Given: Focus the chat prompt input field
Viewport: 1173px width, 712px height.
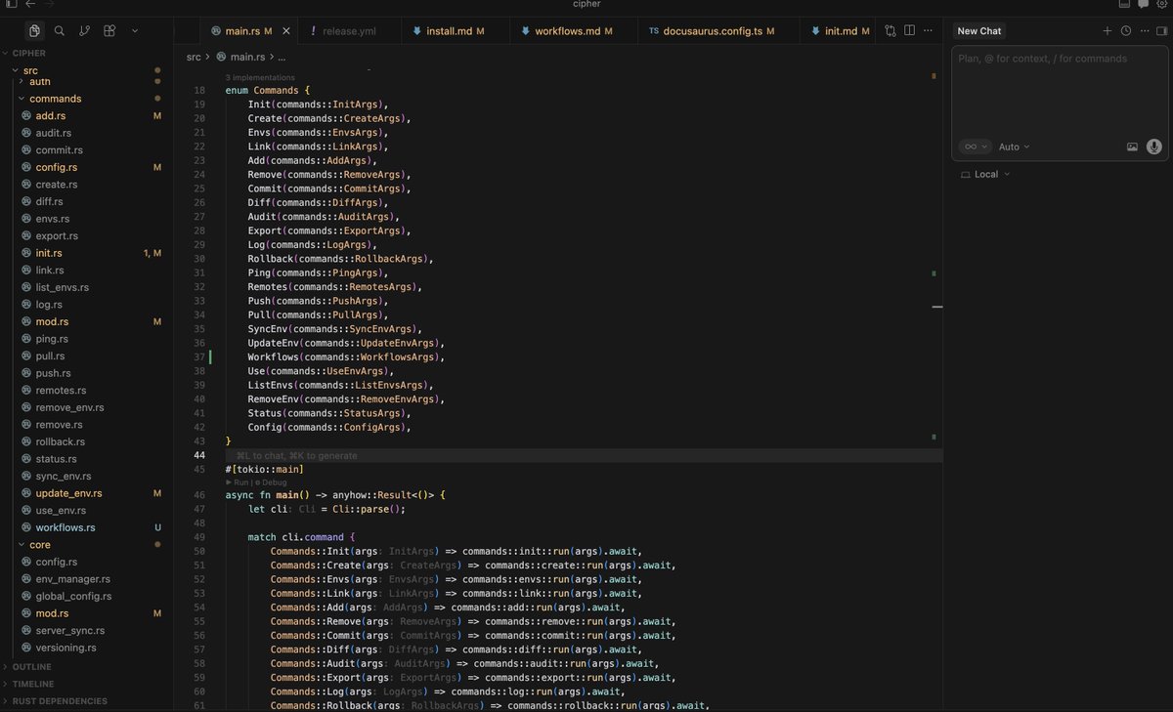Looking at the screenshot, I should click(1058, 90).
